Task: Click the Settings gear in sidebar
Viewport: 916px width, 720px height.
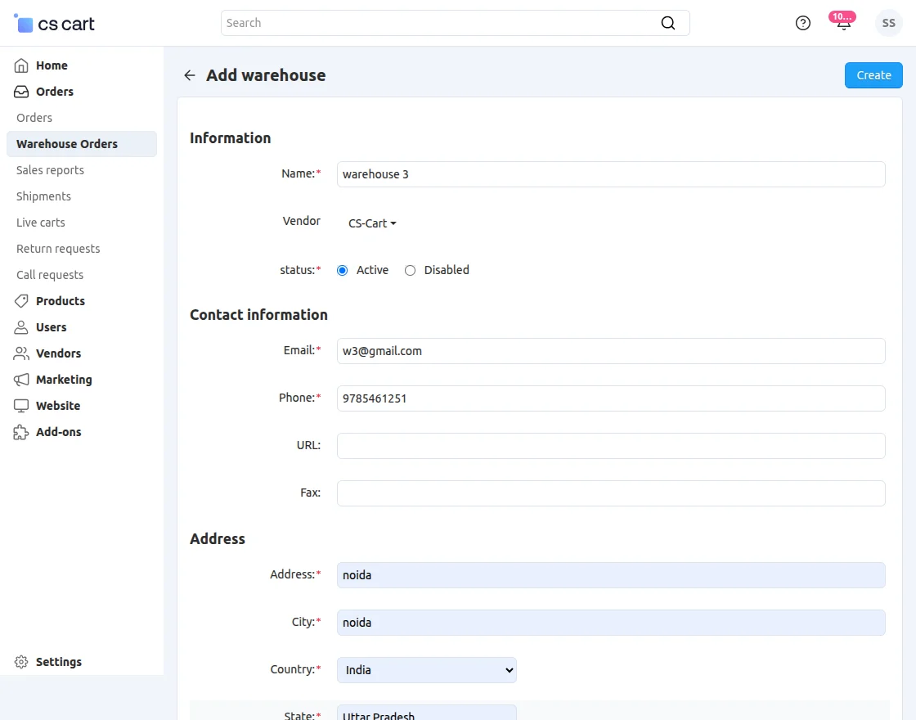Action: 21,662
